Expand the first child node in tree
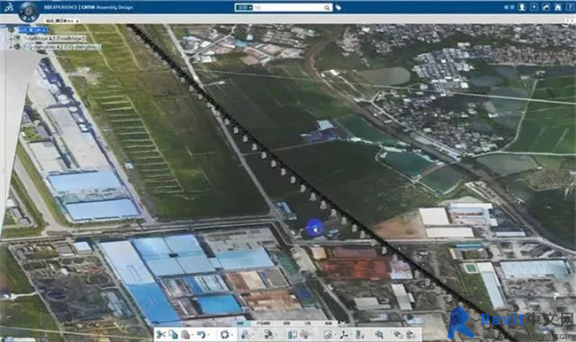This screenshot has width=576, height=342. [x=11, y=38]
